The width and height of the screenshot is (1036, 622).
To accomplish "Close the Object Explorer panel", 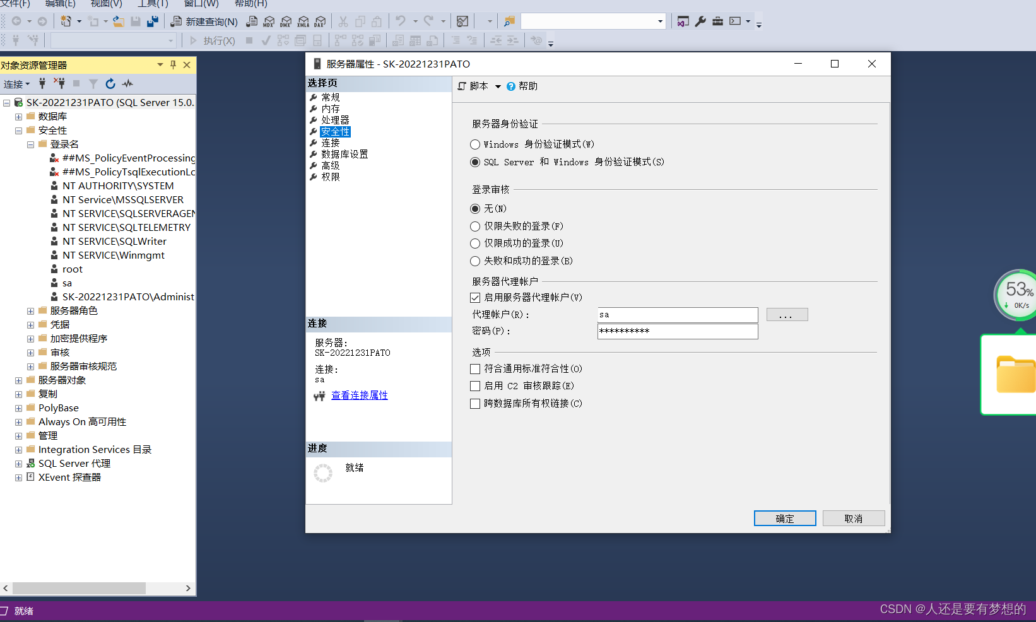I will tap(187, 64).
